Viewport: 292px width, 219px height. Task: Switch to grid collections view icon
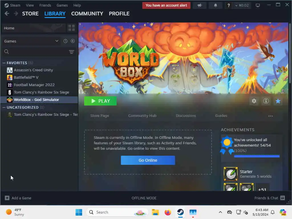pyautogui.click(x=71, y=28)
